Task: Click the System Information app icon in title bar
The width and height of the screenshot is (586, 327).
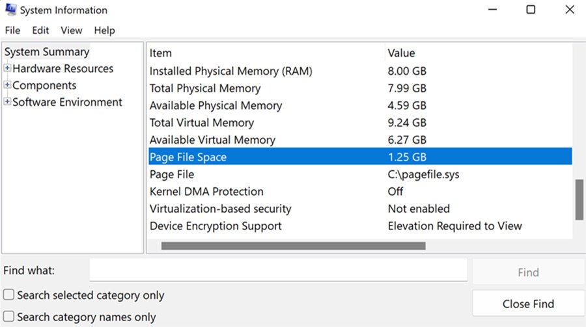Action: (10, 10)
